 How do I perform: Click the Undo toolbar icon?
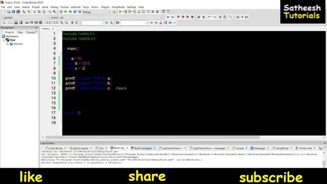24,12
